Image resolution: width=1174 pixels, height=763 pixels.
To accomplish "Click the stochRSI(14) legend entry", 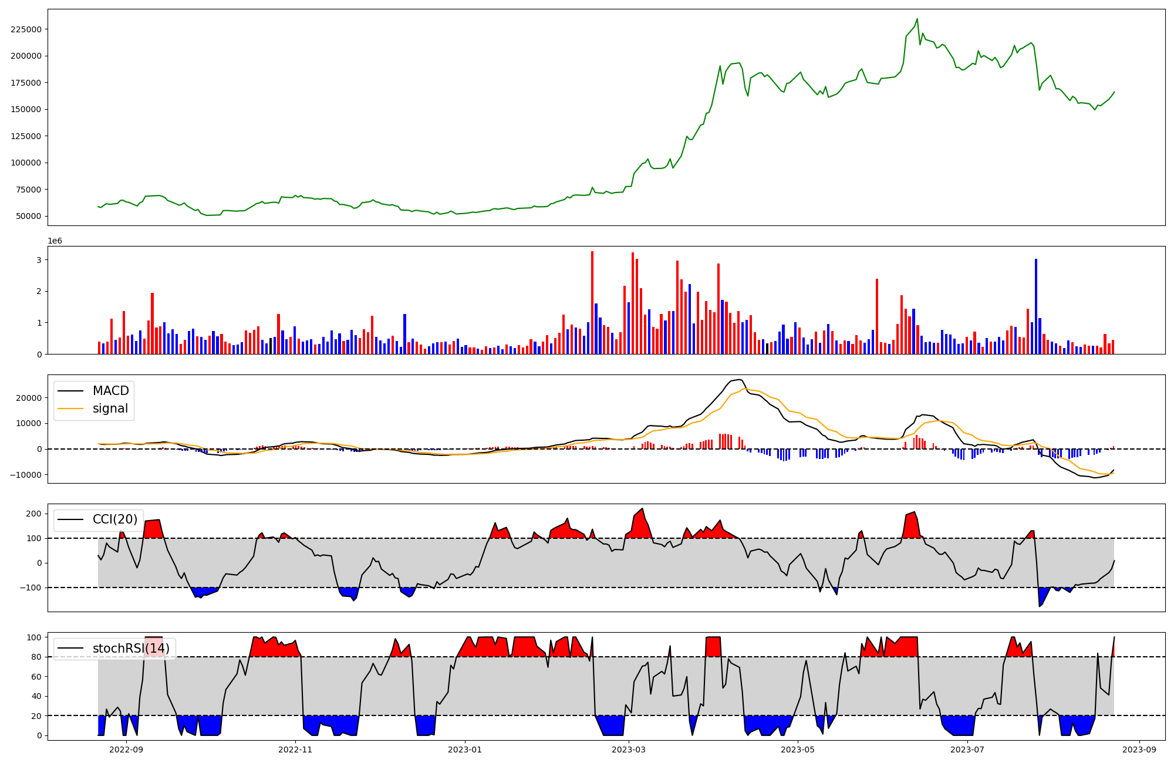I will tap(130, 649).
